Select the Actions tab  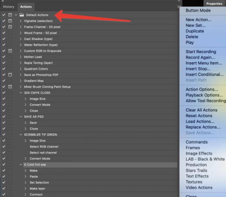[x=26, y=7]
